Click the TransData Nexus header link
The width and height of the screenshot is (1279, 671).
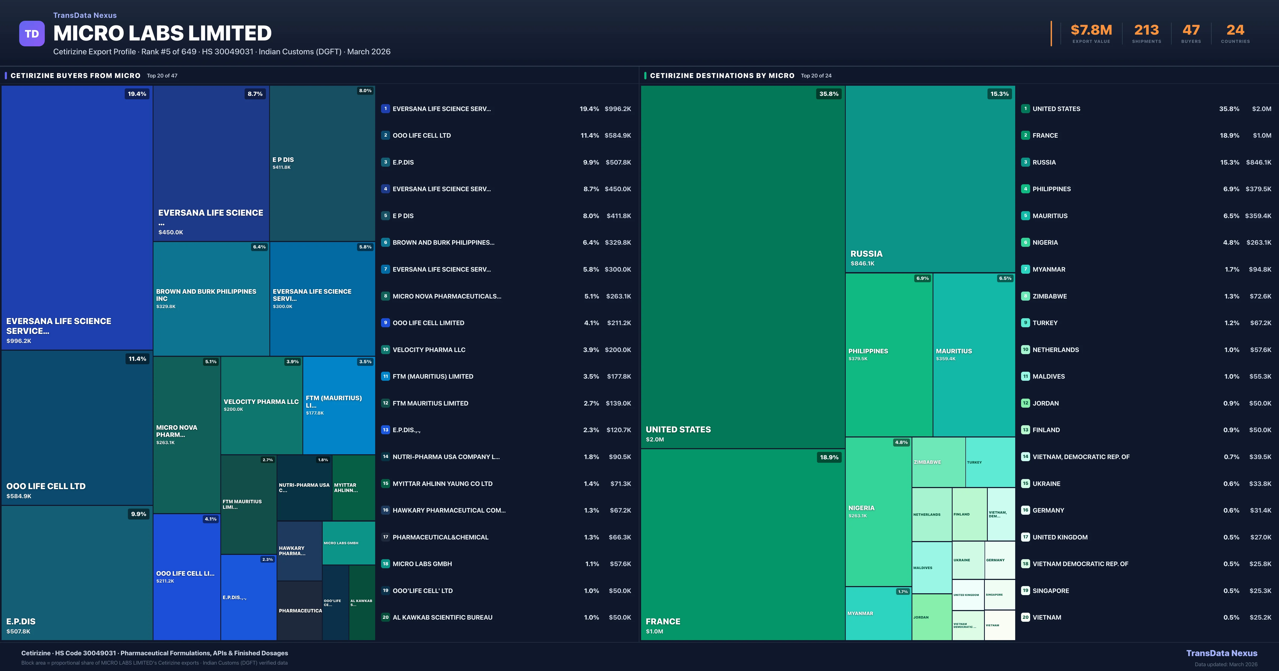tap(85, 15)
